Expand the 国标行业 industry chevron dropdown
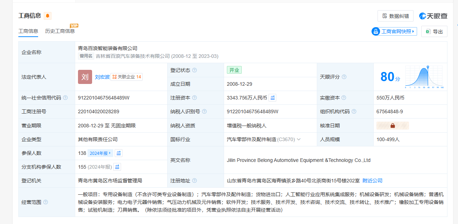This screenshot has height=224, width=458. [x=299, y=139]
